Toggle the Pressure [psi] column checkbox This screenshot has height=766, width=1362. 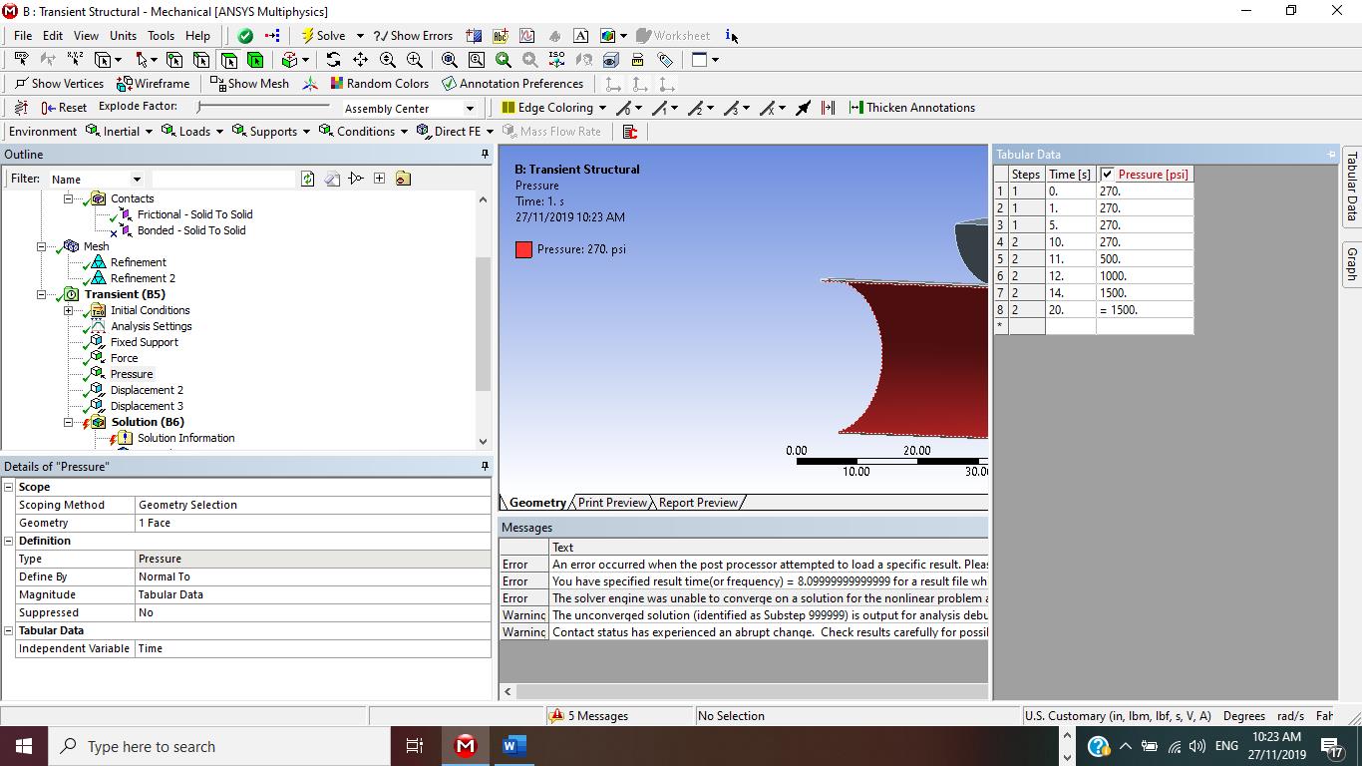1107,175
